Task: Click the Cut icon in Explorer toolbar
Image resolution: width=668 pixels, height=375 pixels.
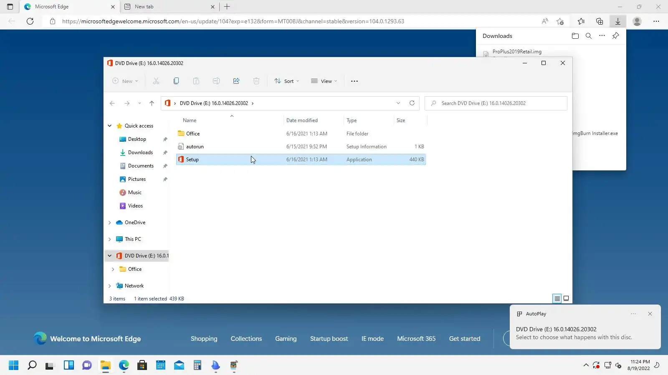Action: 156,81
